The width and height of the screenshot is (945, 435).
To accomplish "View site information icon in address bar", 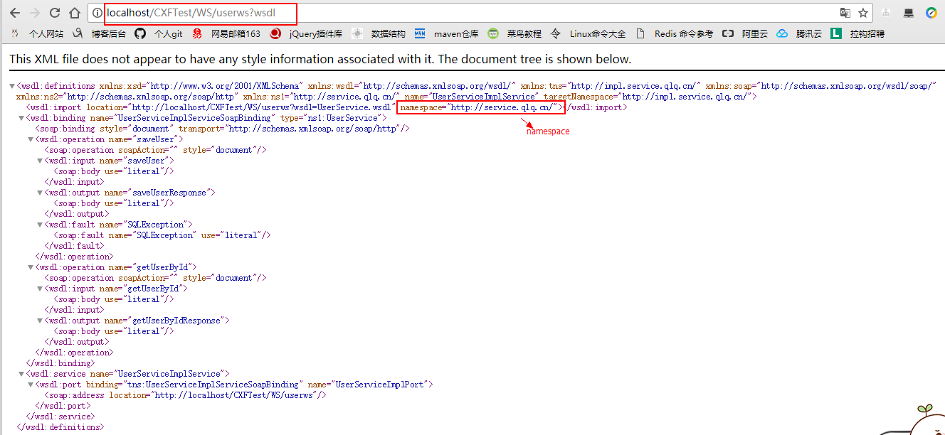I will pos(97,13).
